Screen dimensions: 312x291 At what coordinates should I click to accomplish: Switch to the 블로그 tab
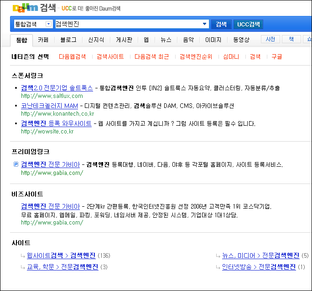68,40
